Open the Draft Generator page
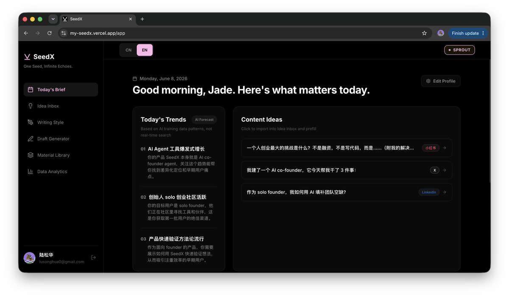Screen dimensions: 509x297 tap(61, 139)
